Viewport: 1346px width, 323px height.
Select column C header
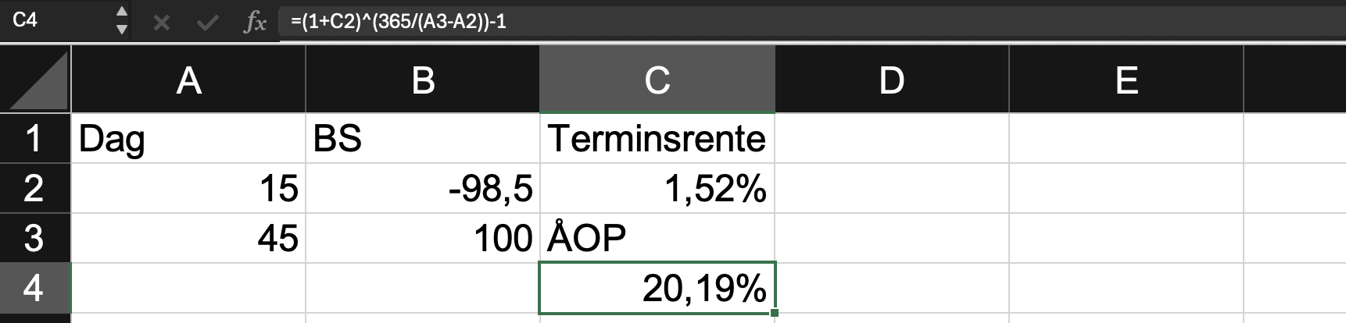pyautogui.click(x=657, y=80)
